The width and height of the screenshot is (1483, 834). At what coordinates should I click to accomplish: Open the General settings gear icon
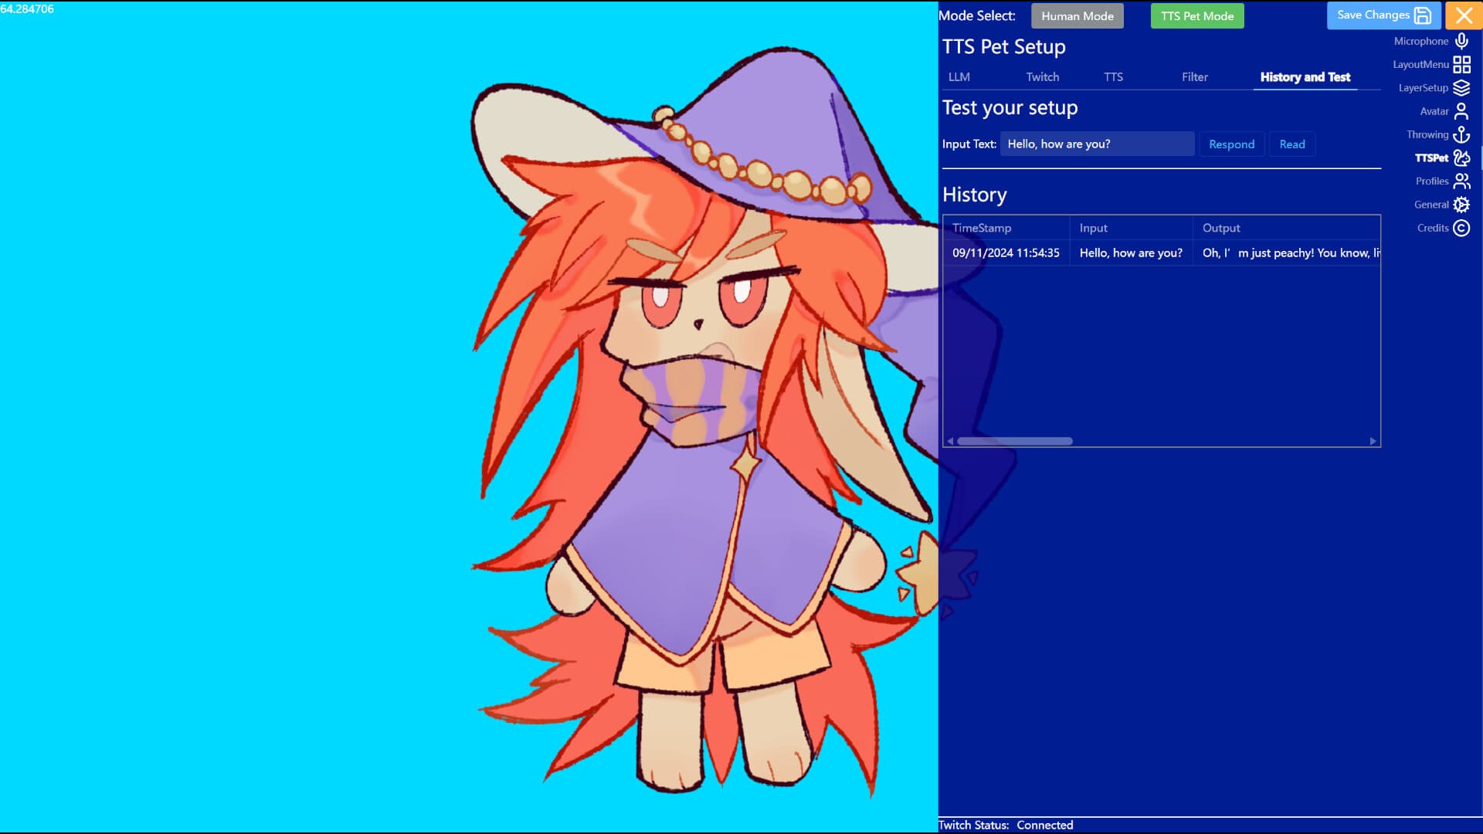pyautogui.click(x=1460, y=205)
